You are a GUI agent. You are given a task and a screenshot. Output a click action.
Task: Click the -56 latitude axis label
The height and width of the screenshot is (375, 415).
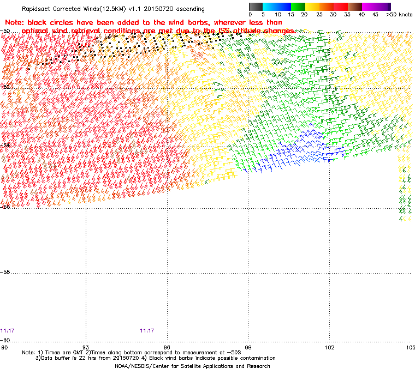point(5,207)
